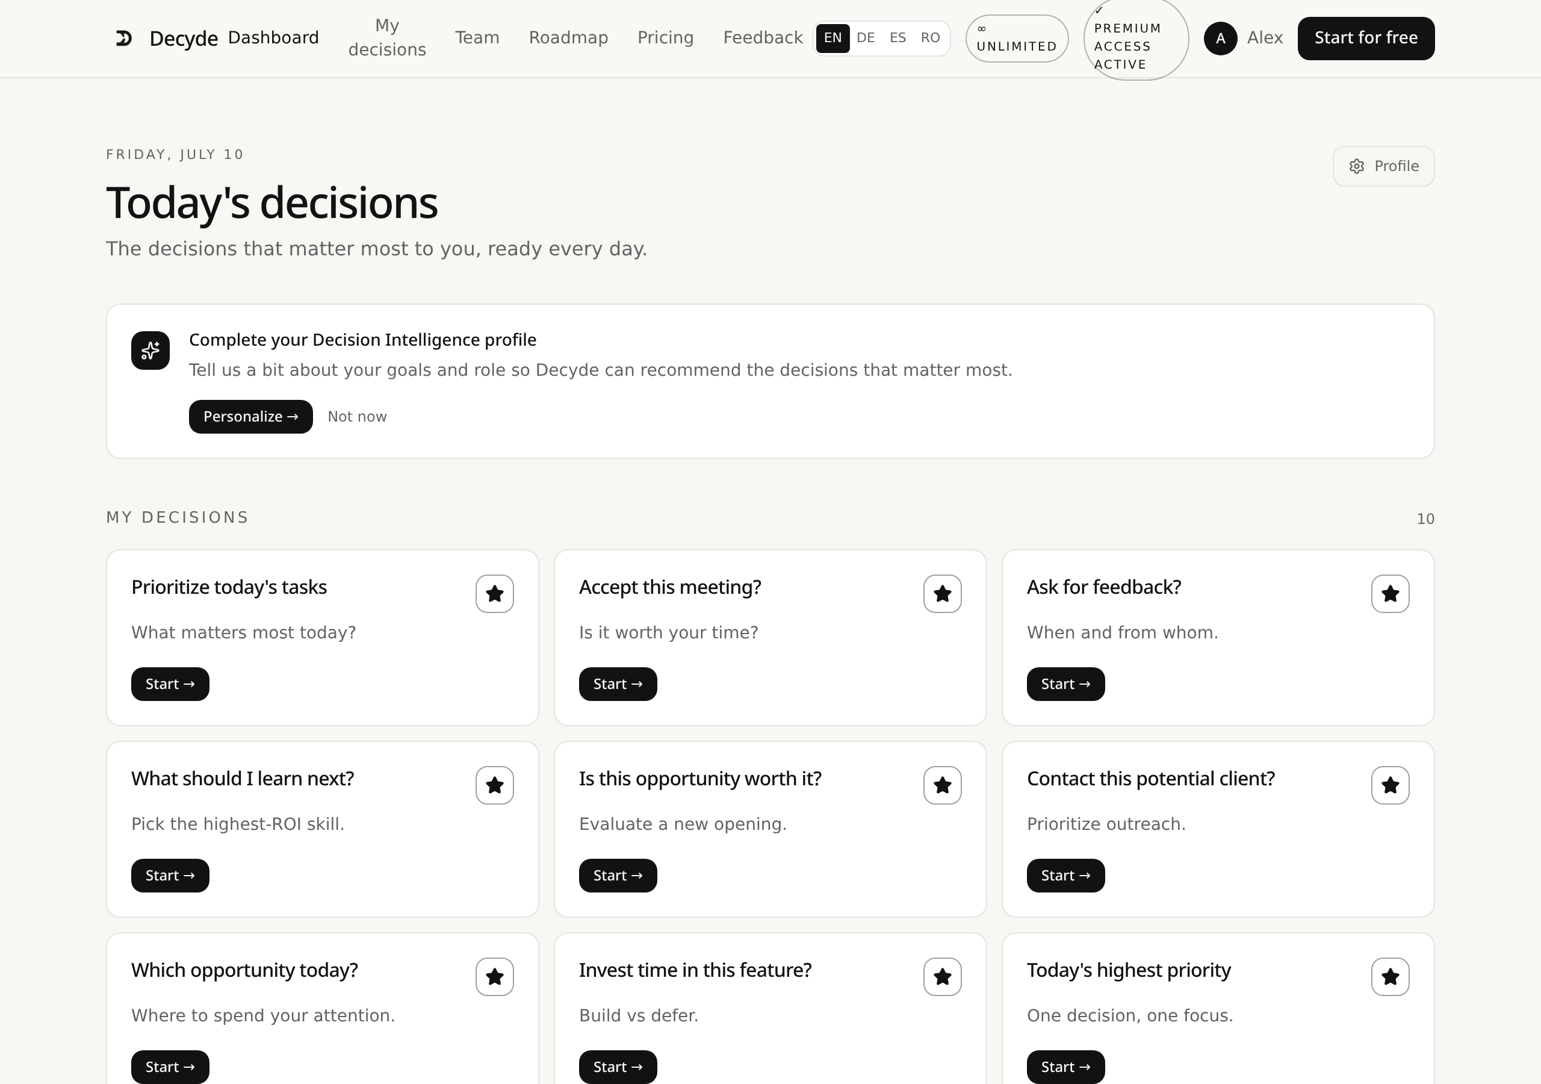This screenshot has height=1084, width=1541.
Task: Click the Premium Access Active badge
Action: [x=1136, y=39]
